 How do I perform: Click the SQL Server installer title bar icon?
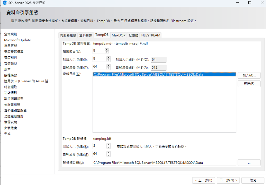point(5,3)
